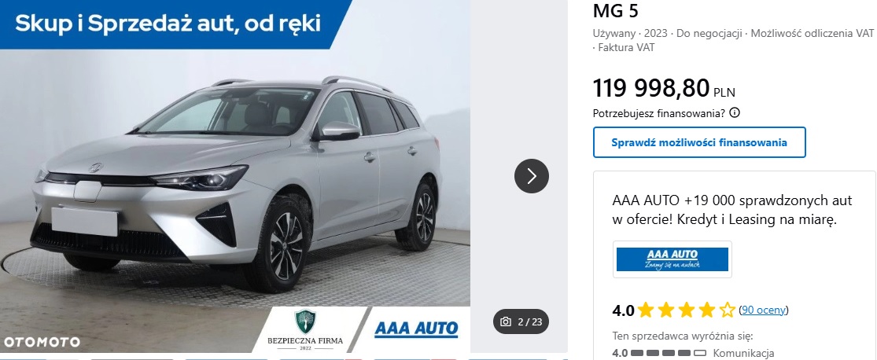Click the AAA AUTO logo on the photo banner
877x360 pixels.
pos(416,329)
